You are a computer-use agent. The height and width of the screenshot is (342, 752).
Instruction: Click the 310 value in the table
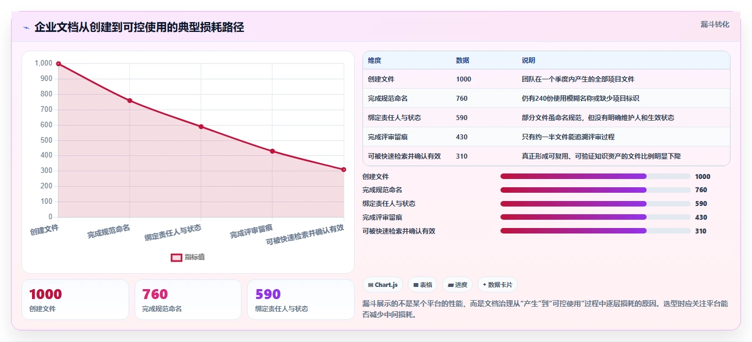462,156
